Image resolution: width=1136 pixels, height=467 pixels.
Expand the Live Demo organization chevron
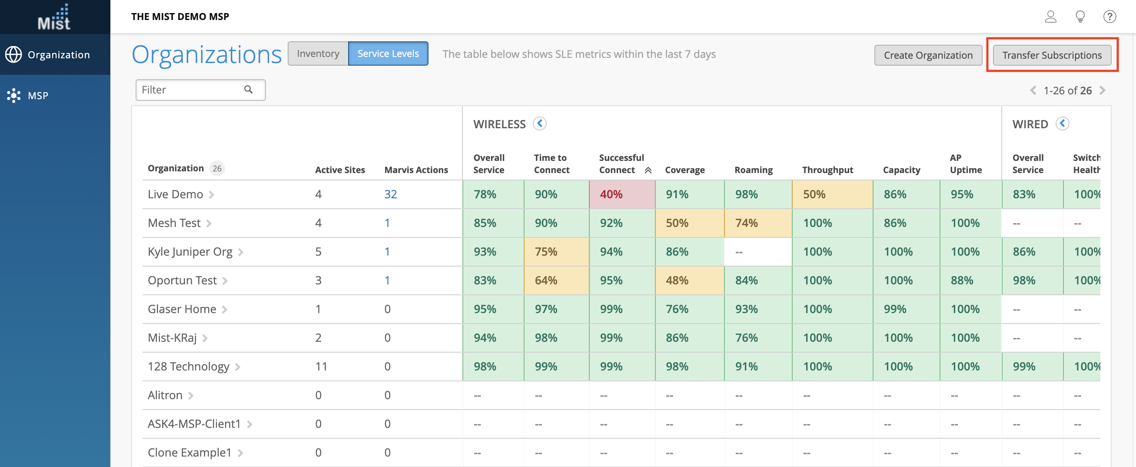(x=212, y=195)
